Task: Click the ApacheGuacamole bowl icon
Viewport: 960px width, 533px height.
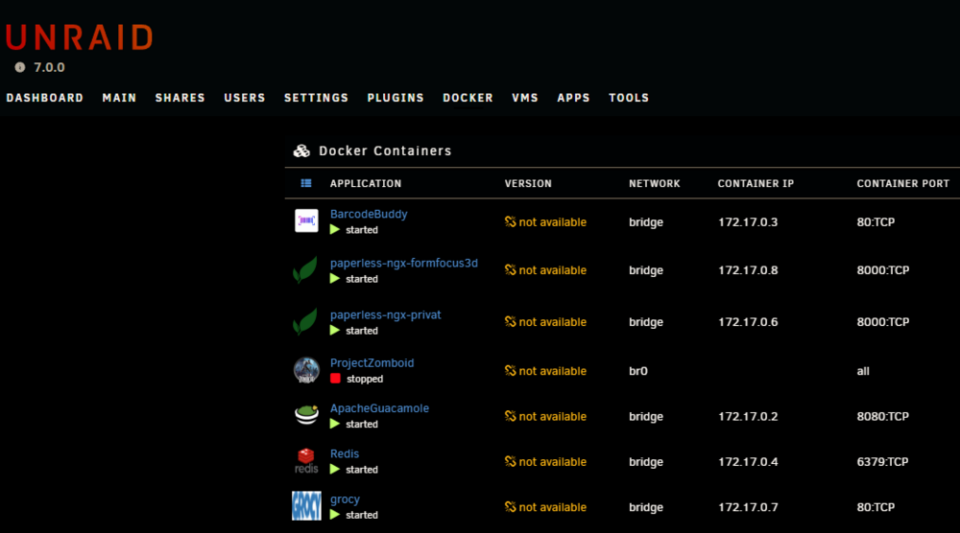Action: point(306,416)
